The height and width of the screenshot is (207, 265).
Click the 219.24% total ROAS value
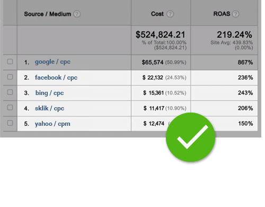pos(234,34)
